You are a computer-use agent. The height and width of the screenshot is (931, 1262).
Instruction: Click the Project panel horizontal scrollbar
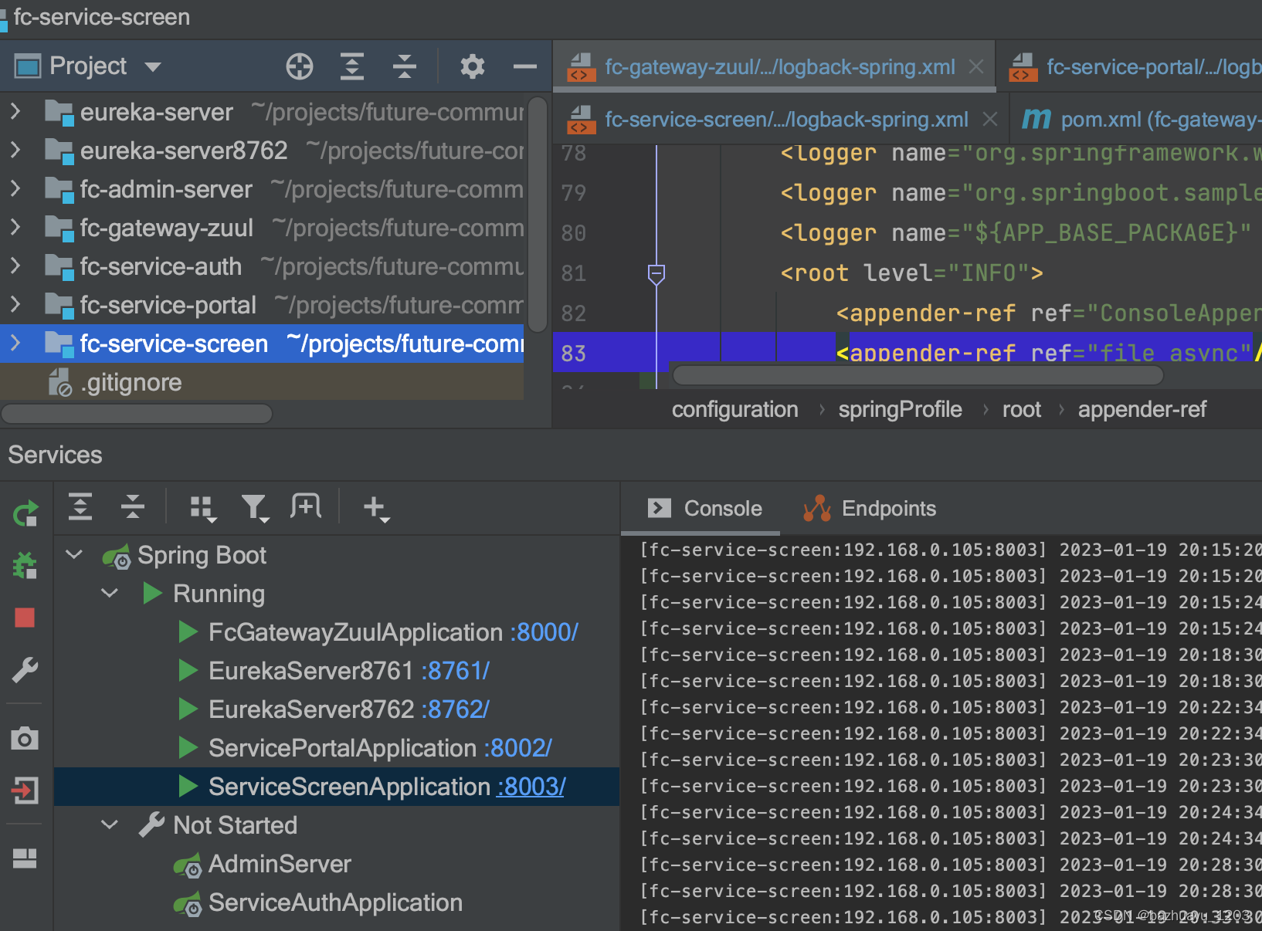(137, 414)
